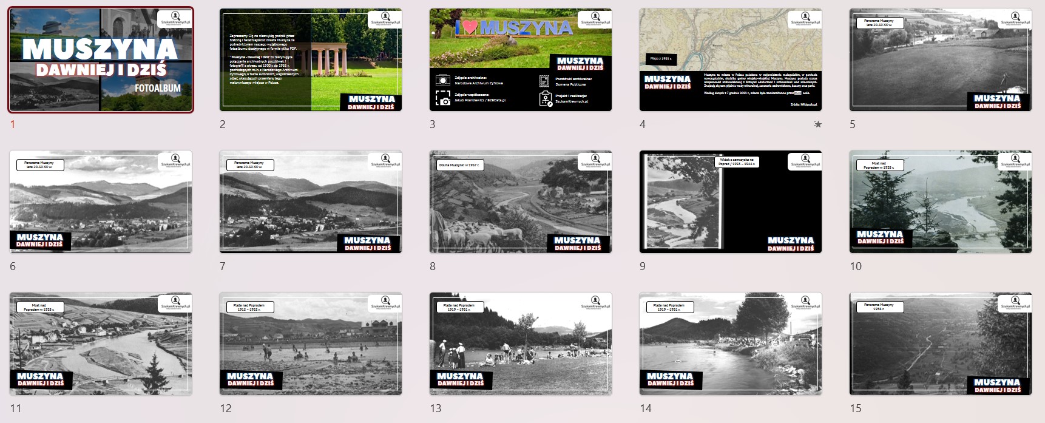Image resolution: width=1045 pixels, height=423 pixels.
Task: Select slide 6 Panorama Muszyny thumbnail
Action: (101, 201)
